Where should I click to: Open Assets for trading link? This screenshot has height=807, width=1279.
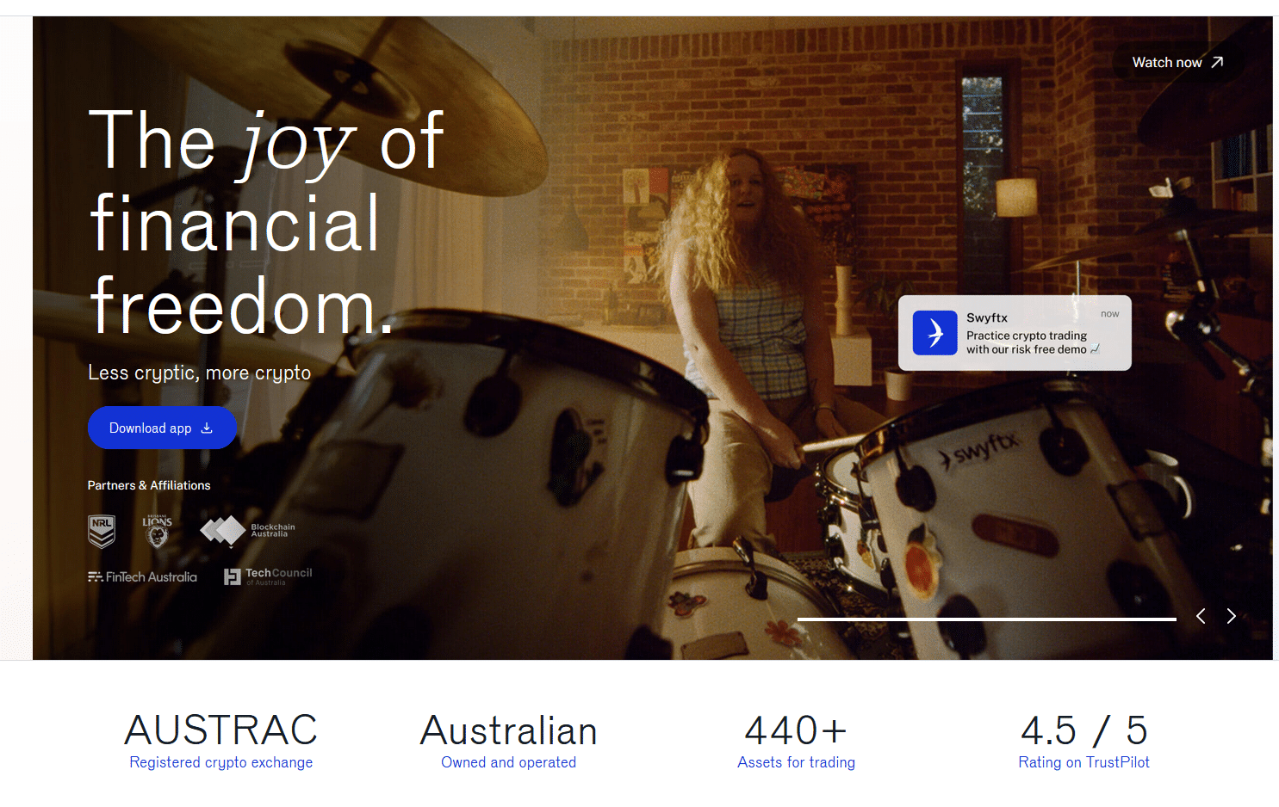coord(796,762)
